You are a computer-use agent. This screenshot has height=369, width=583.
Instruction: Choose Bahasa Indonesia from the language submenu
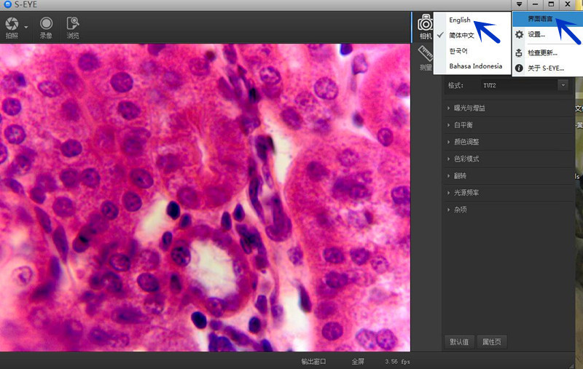(475, 66)
